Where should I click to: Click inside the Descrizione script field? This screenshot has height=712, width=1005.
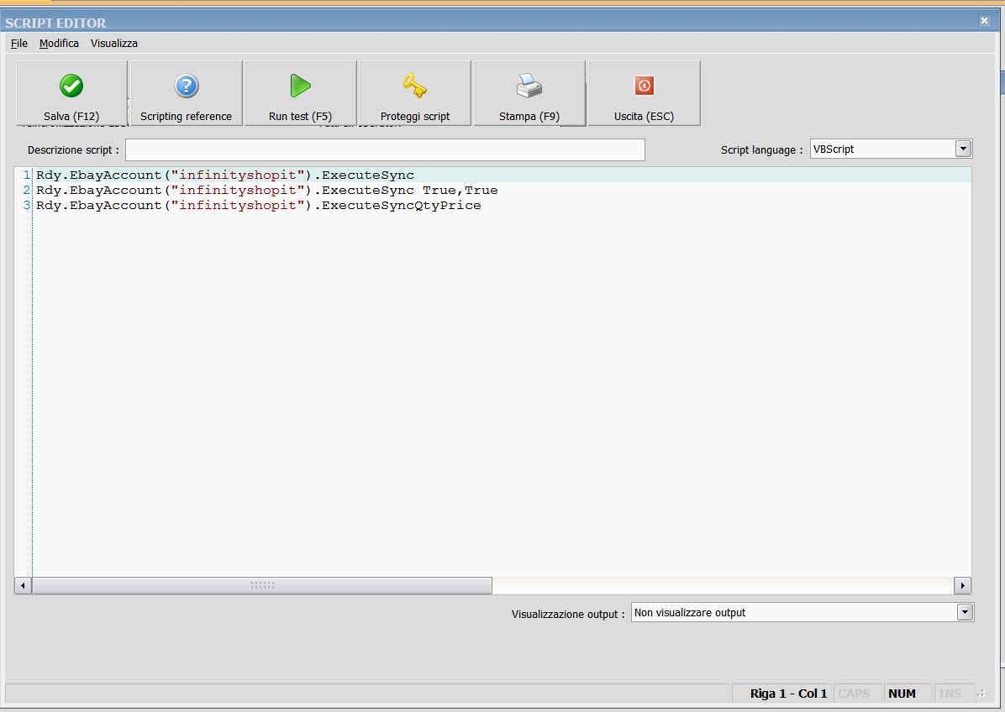tap(385, 149)
